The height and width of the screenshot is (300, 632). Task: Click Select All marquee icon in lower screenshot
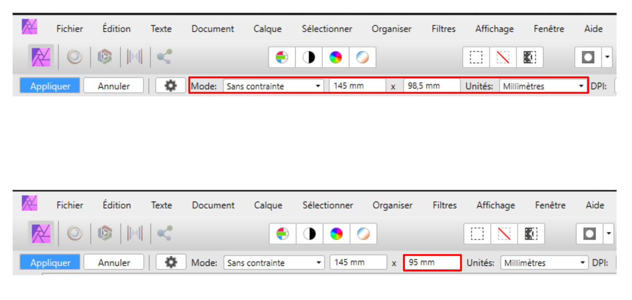pos(477,234)
